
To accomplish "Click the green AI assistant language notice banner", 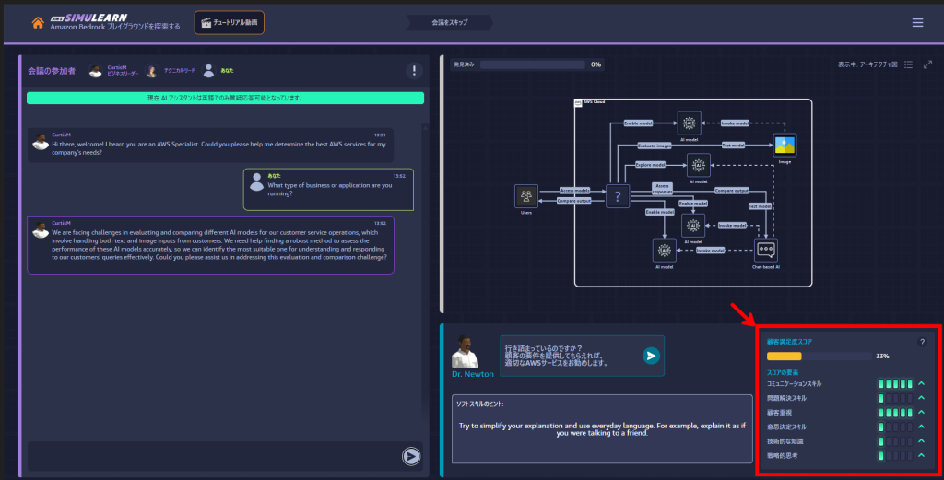I will pos(225,98).
